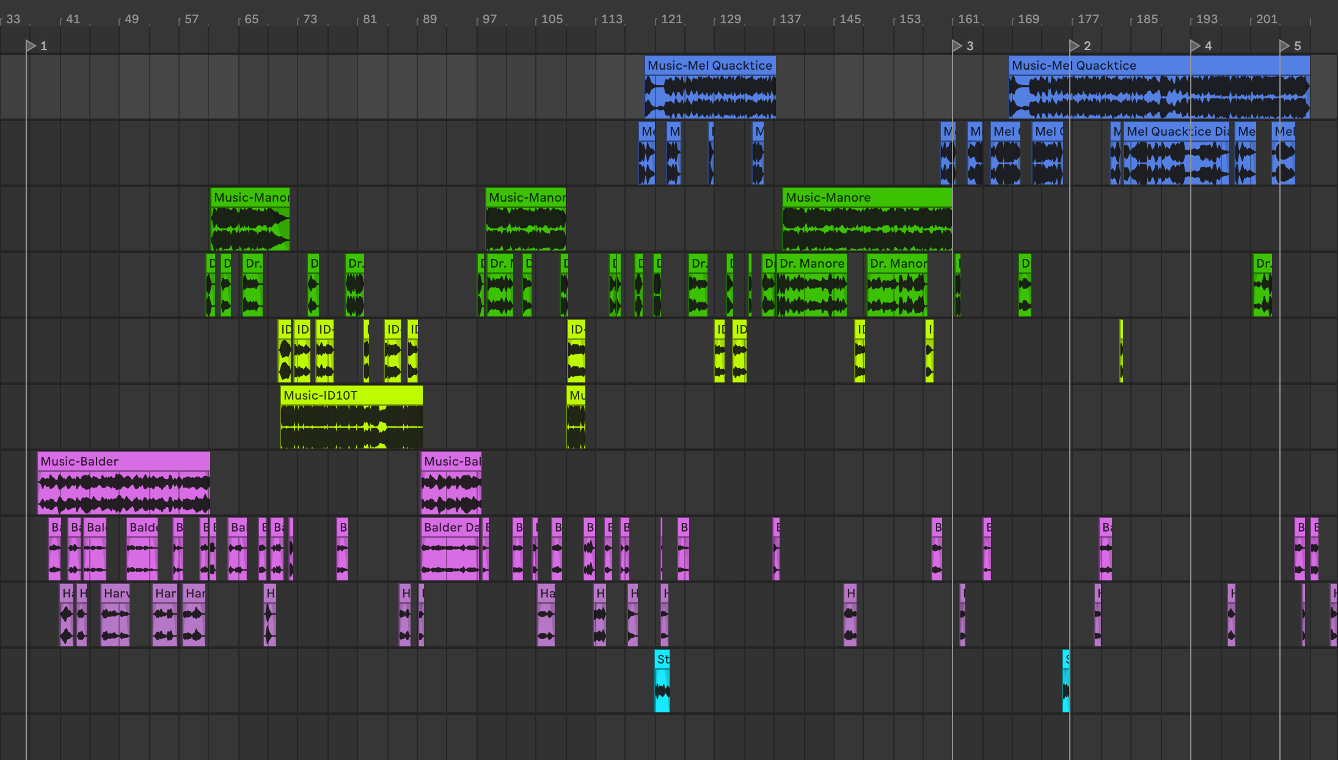The image size is (1338, 760).
Task: Select the first Music-Mel Quacktice clip
Action: [710, 65]
